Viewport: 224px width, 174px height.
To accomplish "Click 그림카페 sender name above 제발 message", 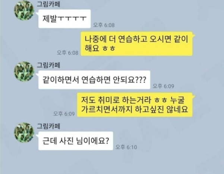I will (48, 4).
